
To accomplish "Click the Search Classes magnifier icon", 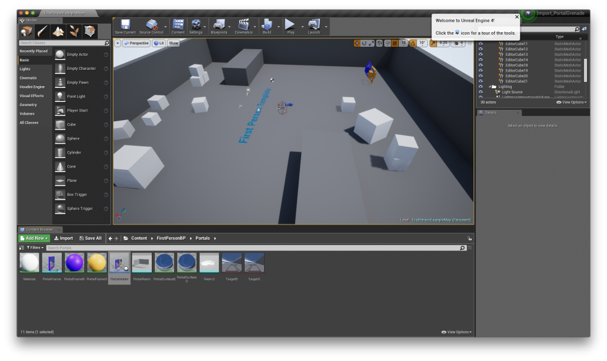I will point(107,43).
